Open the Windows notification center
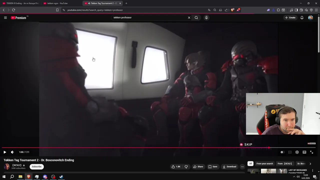This screenshot has height=180, width=320. (315, 177)
